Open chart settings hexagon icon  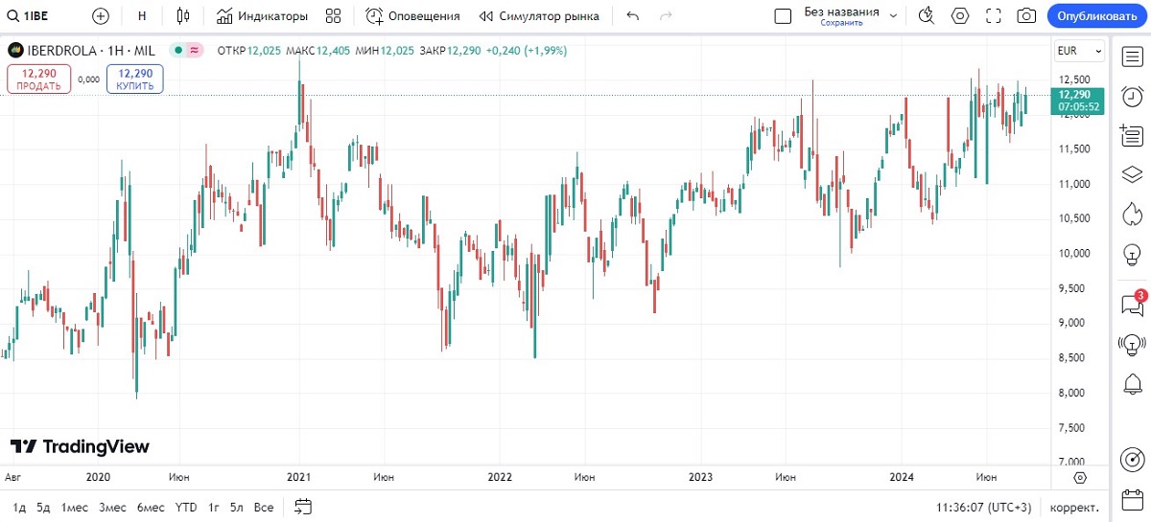pos(960,16)
